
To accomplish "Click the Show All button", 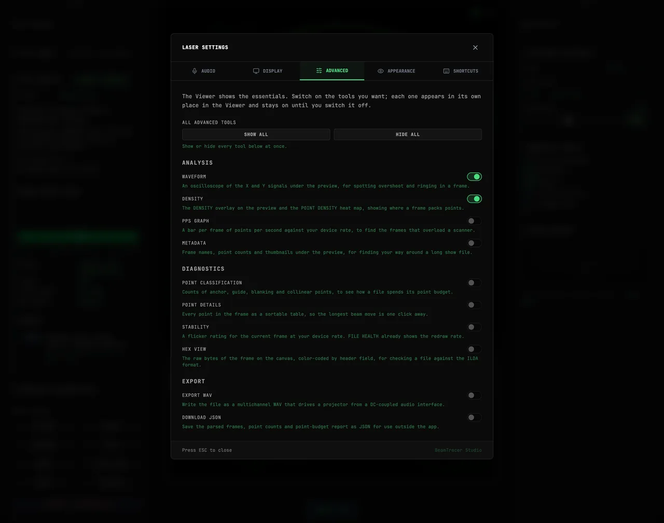I will click(256, 134).
